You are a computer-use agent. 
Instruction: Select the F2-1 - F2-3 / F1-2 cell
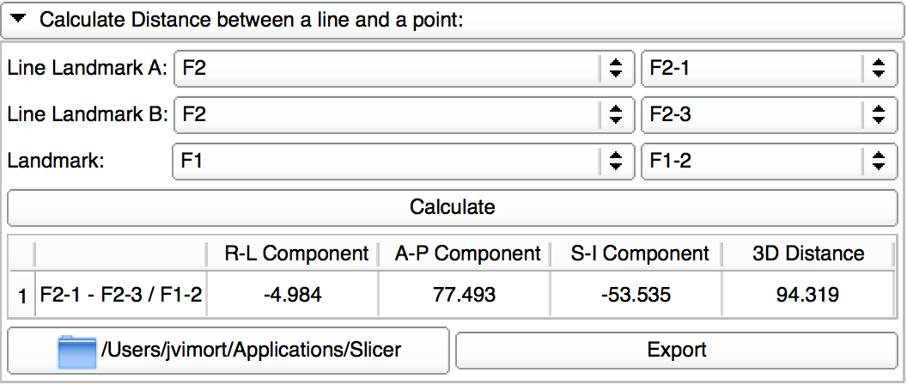(x=121, y=296)
